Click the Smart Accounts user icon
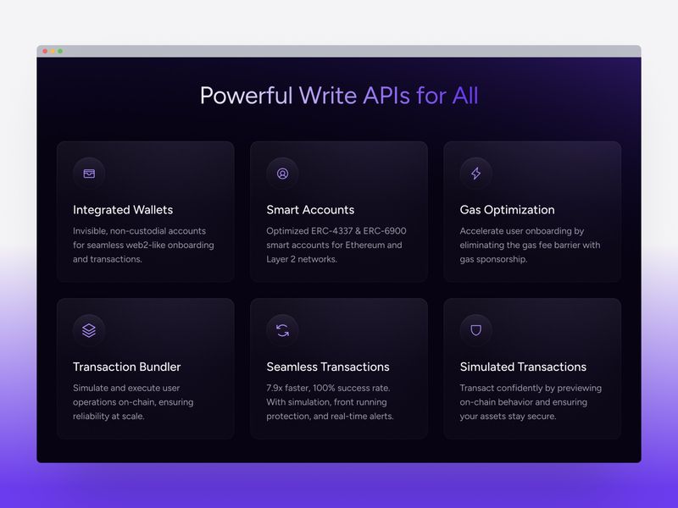 click(282, 174)
